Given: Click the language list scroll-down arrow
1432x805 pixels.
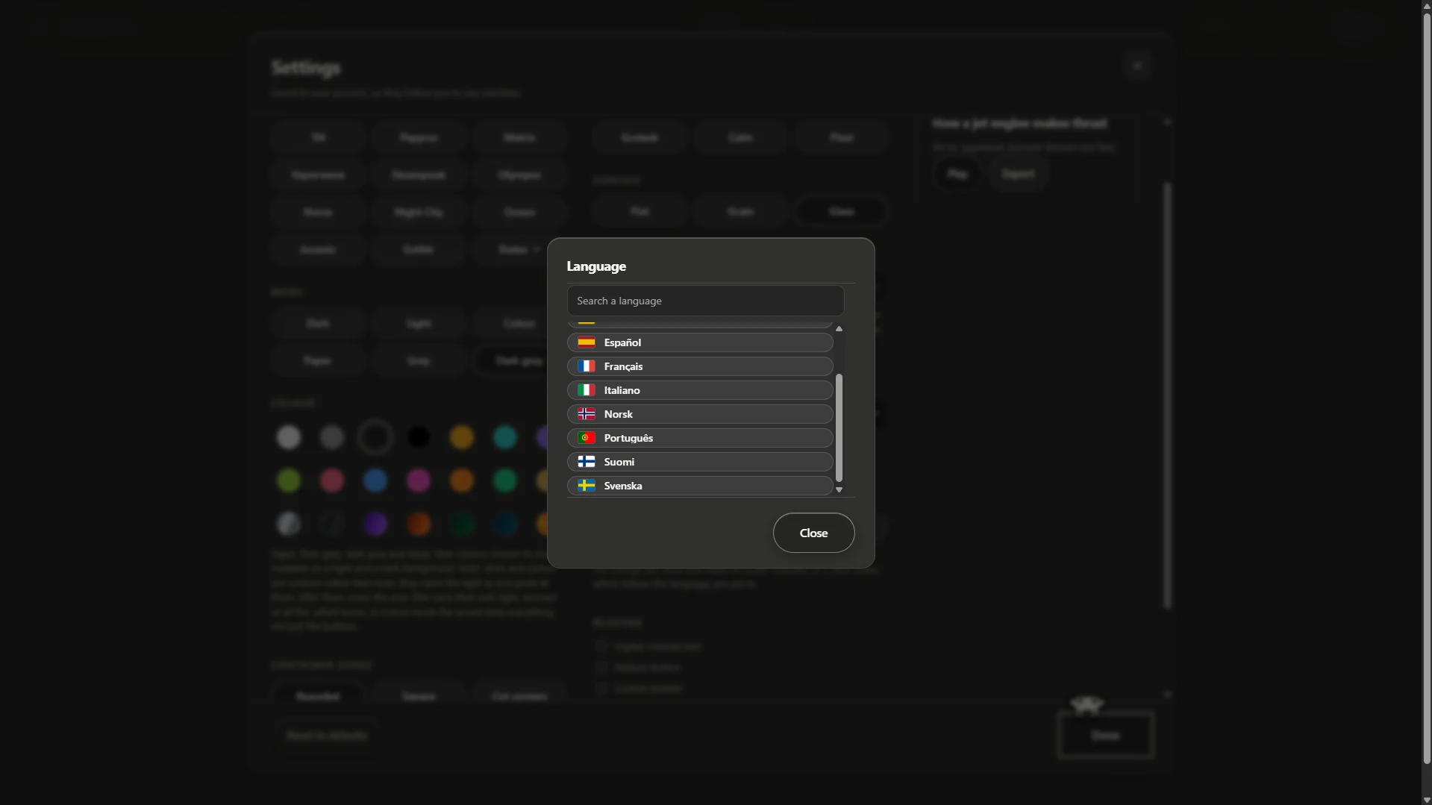Looking at the screenshot, I should (839, 490).
